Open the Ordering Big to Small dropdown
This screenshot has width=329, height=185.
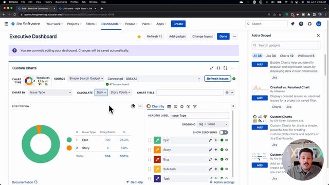213,124
